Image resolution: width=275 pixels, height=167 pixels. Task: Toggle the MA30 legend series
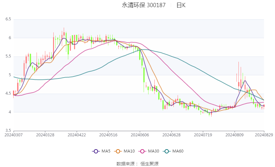[x=149, y=151]
